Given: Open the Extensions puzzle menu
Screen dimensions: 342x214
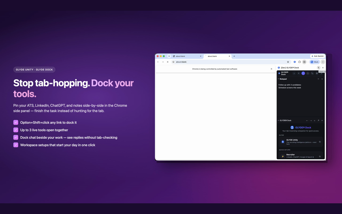Looking at the screenshot, I should pos(300,62).
